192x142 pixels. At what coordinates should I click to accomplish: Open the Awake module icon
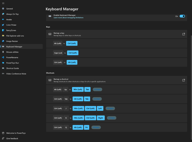tap(3, 19)
